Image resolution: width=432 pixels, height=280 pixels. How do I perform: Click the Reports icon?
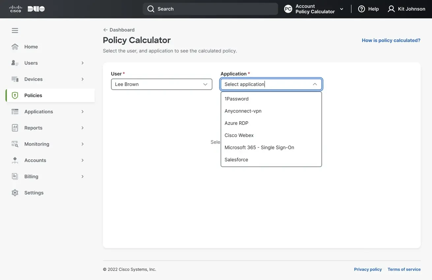[x=15, y=127]
